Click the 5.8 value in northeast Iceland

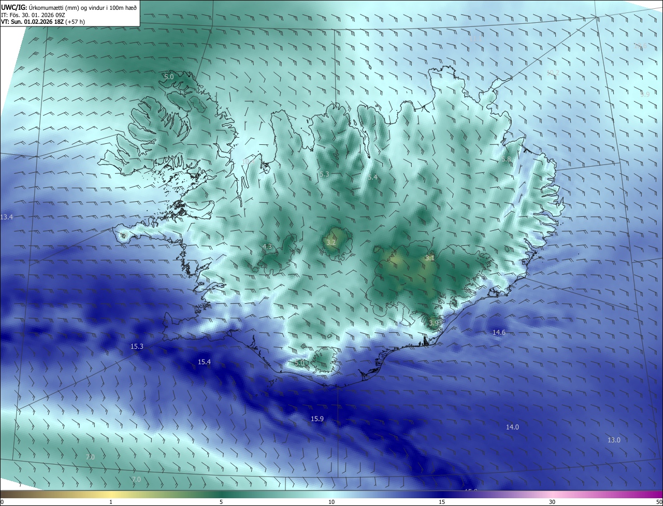coord(506,159)
